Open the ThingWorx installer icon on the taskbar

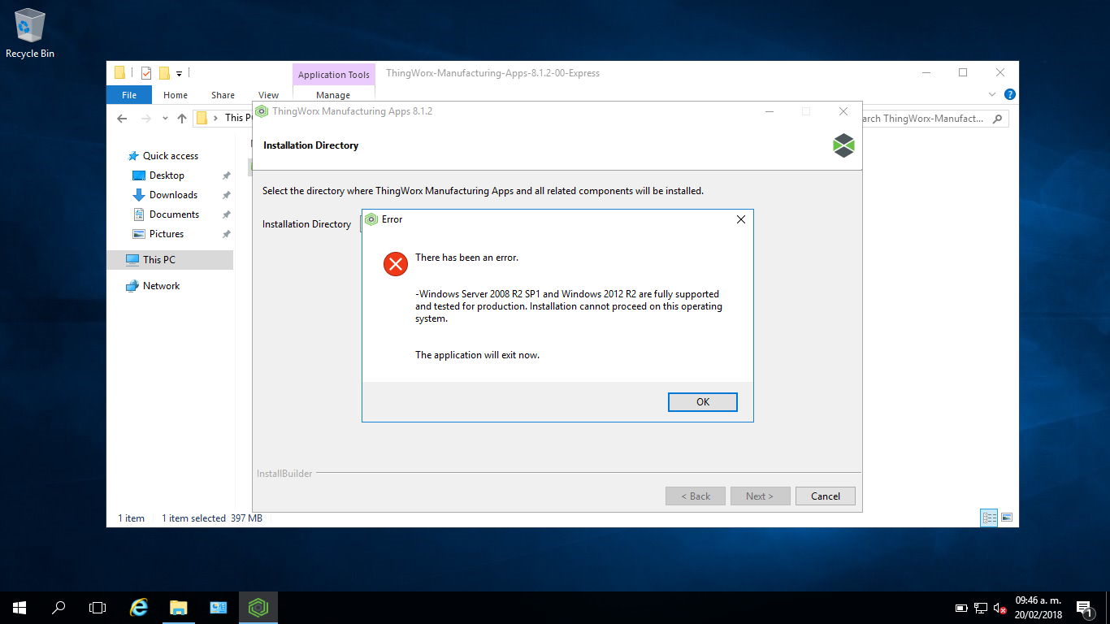coord(258,607)
